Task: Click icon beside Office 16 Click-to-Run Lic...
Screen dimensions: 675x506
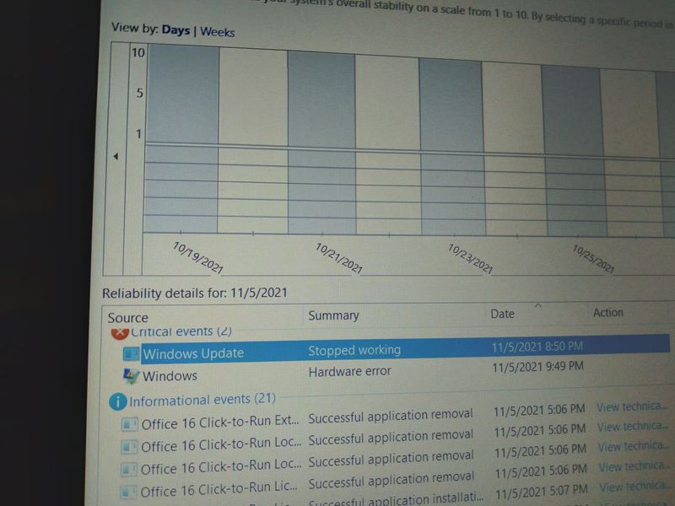Action: (x=128, y=492)
